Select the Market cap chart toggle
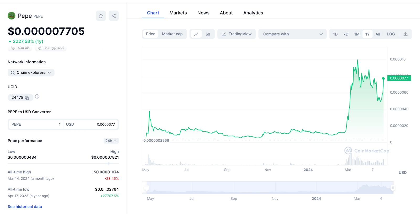Screen dimensions: 420x214 172,34
